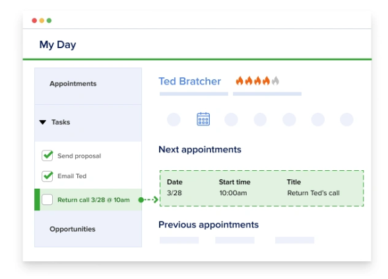Check the Return call 3/28 checkbox
The height and width of the screenshot is (279, 388).
48,200
